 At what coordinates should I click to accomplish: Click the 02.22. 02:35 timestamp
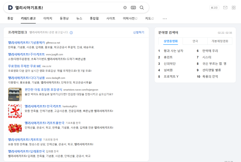[225, 33]
